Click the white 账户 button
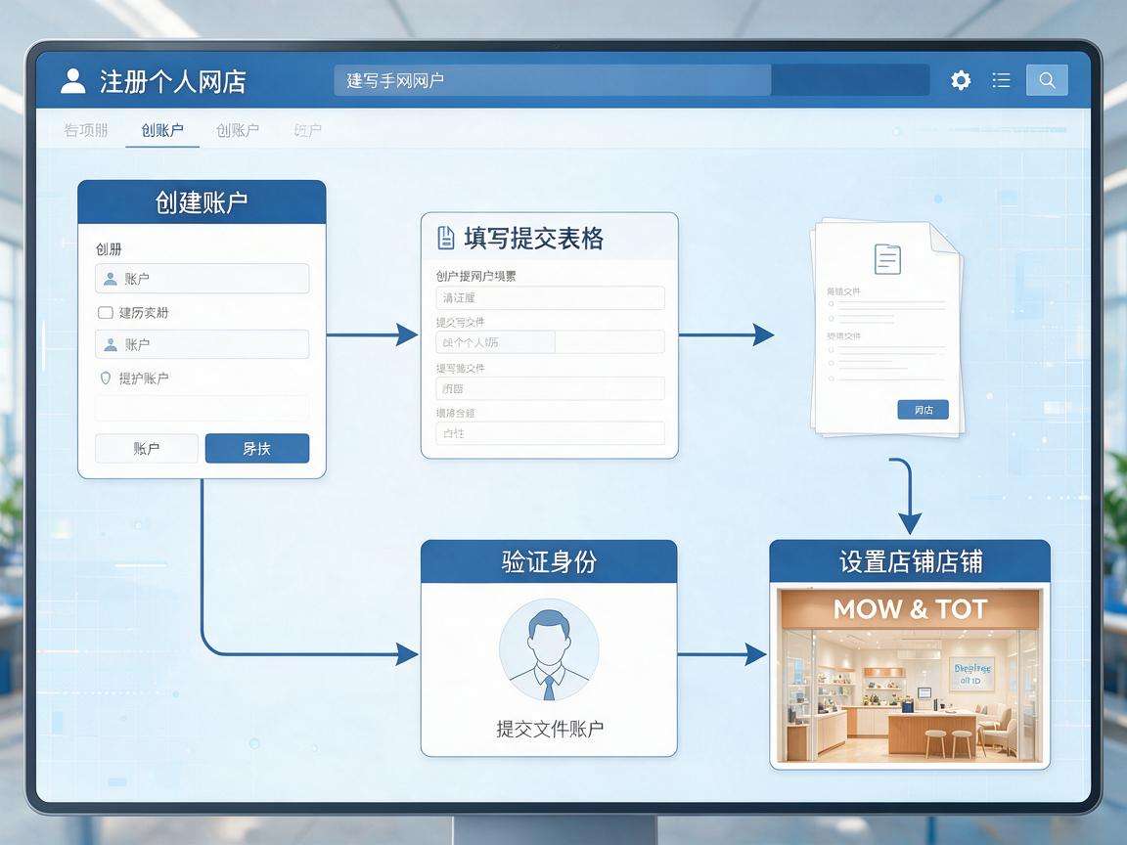The image size is (1127, 845). pyautogui.click(x=147, y=448)
